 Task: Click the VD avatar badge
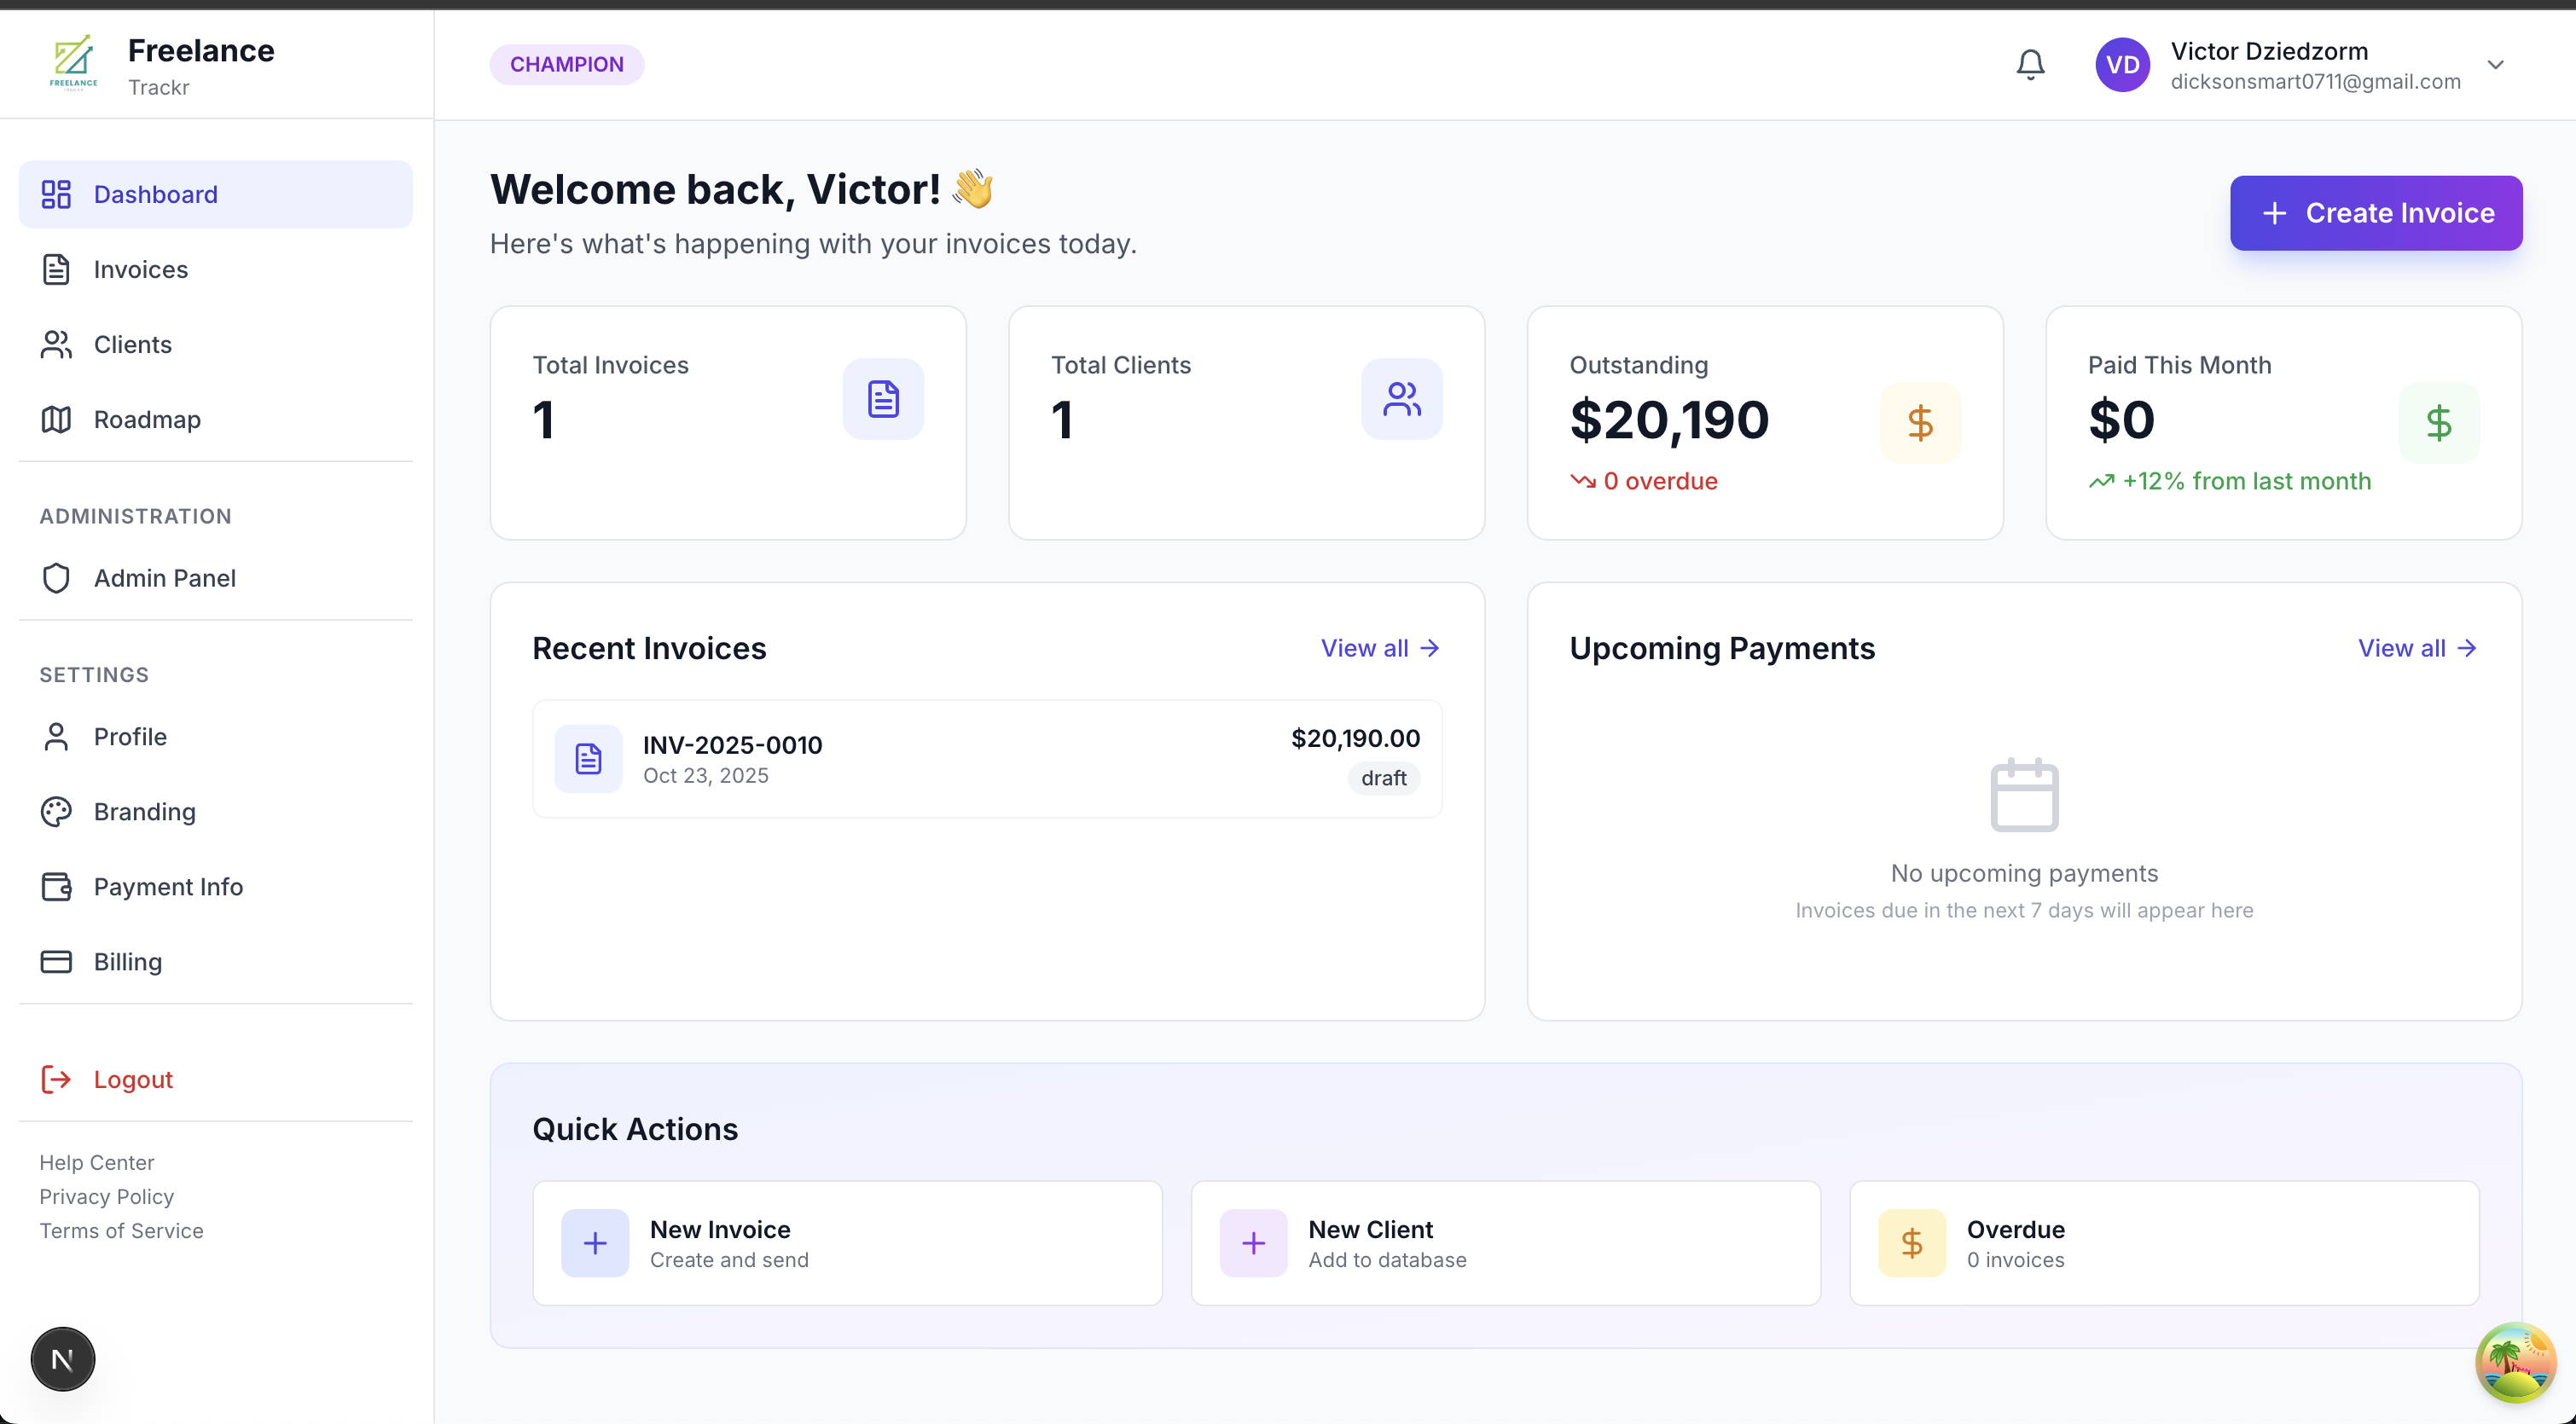coord(2122,64)
